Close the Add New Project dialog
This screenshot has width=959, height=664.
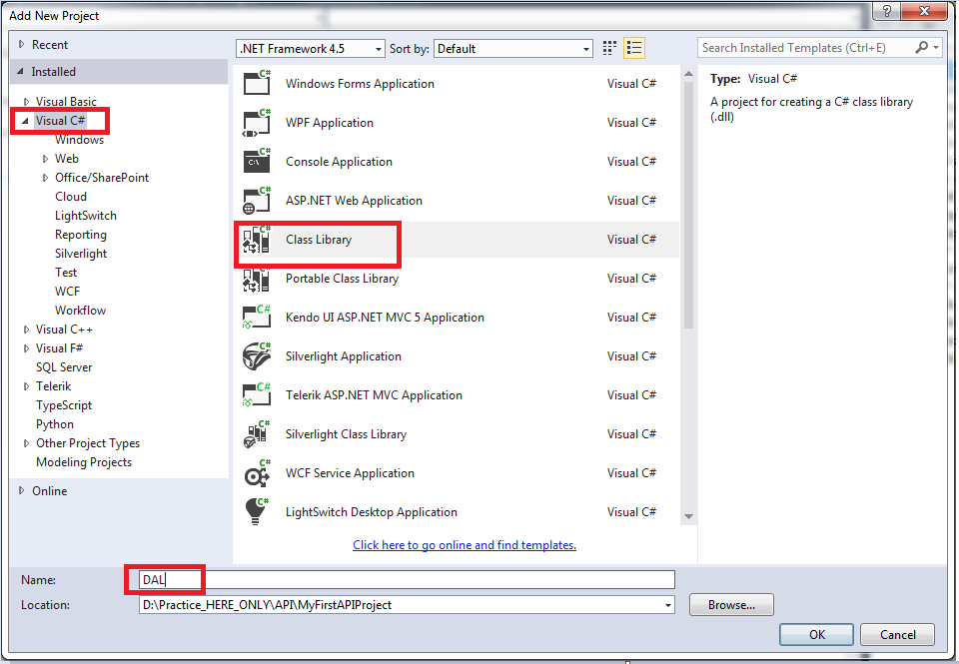pos(925,11)
